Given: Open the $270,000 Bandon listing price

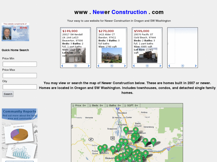Looking at the screenshot, I should [106, 31].
